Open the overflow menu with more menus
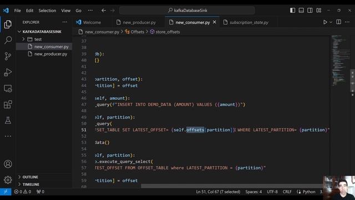The image size is (355, 200). click(x=90, y=11)
